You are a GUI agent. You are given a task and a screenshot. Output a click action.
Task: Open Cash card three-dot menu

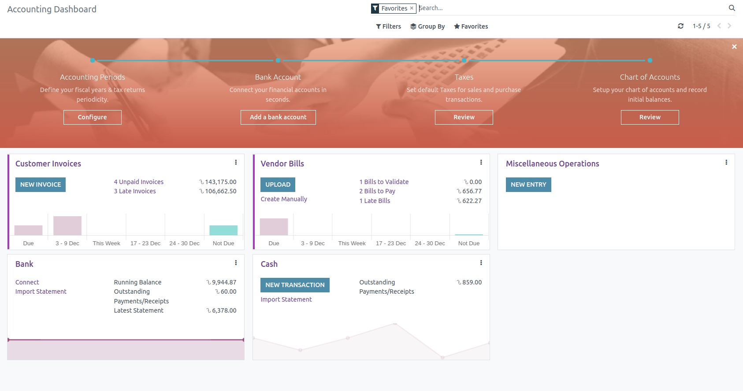tap(481, 263)
